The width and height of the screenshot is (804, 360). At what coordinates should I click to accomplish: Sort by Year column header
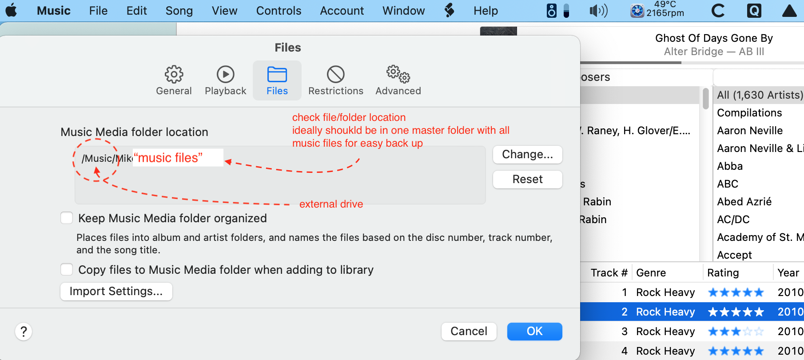point(788,273)
